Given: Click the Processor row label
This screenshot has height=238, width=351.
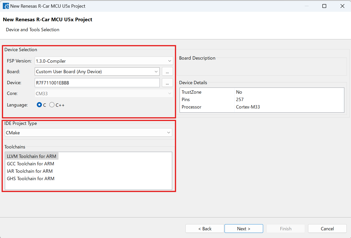Looking at the screenshot, I should point(192,107).
